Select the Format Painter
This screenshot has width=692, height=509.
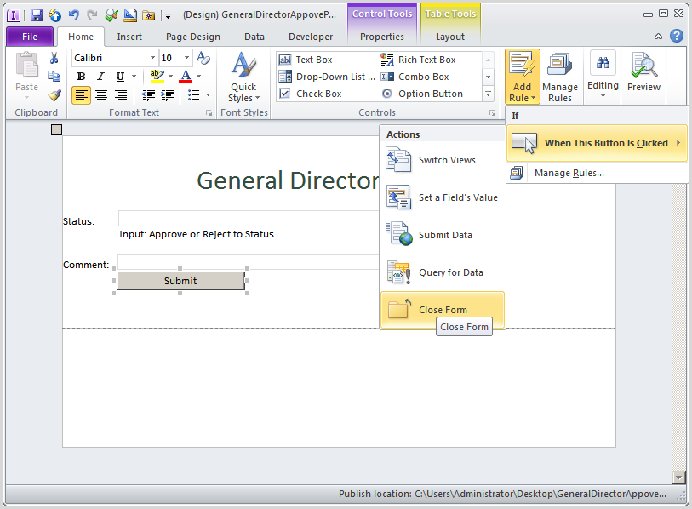[54, 94]
